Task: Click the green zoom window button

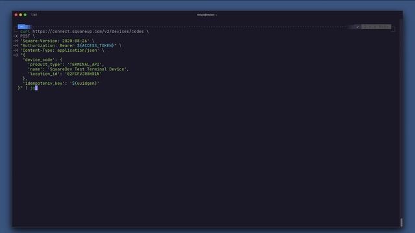Action: click(25, 15)
